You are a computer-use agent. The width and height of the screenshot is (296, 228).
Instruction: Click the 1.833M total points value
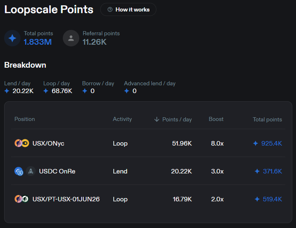pyautogui.click(x=38, y=42)
